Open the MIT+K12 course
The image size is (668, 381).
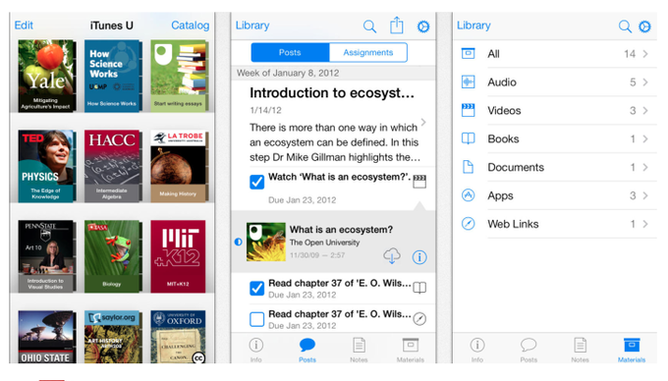click(x=178, y=256)
